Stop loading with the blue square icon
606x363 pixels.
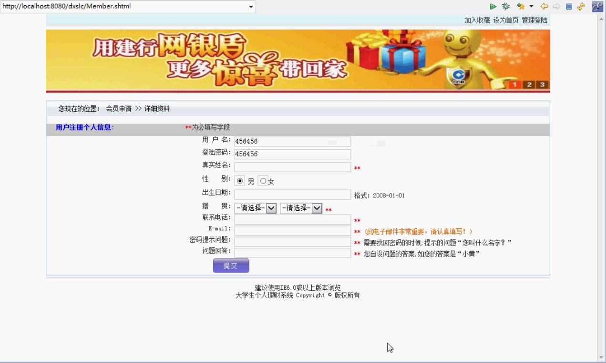click(x=569, y=7)
